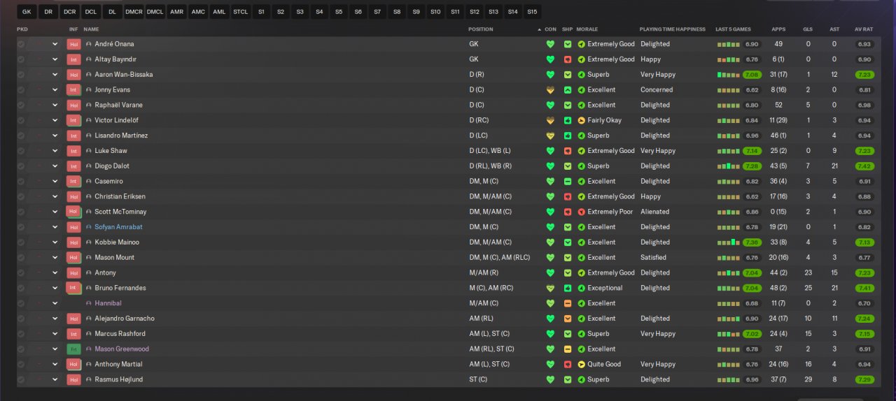Click Bruno Fernandes' condition heart icon
The width and height of the screenshot is (896, 401).
pos(550,288)
